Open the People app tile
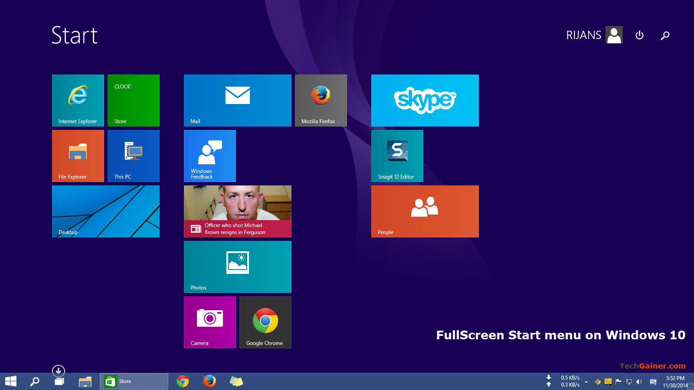The image size is (694, 390). point(424,211)
